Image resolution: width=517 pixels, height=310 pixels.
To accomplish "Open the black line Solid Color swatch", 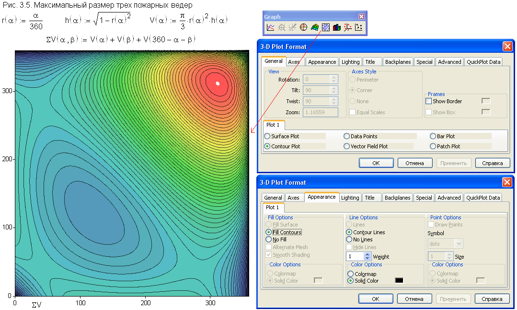I will [399, 280].
